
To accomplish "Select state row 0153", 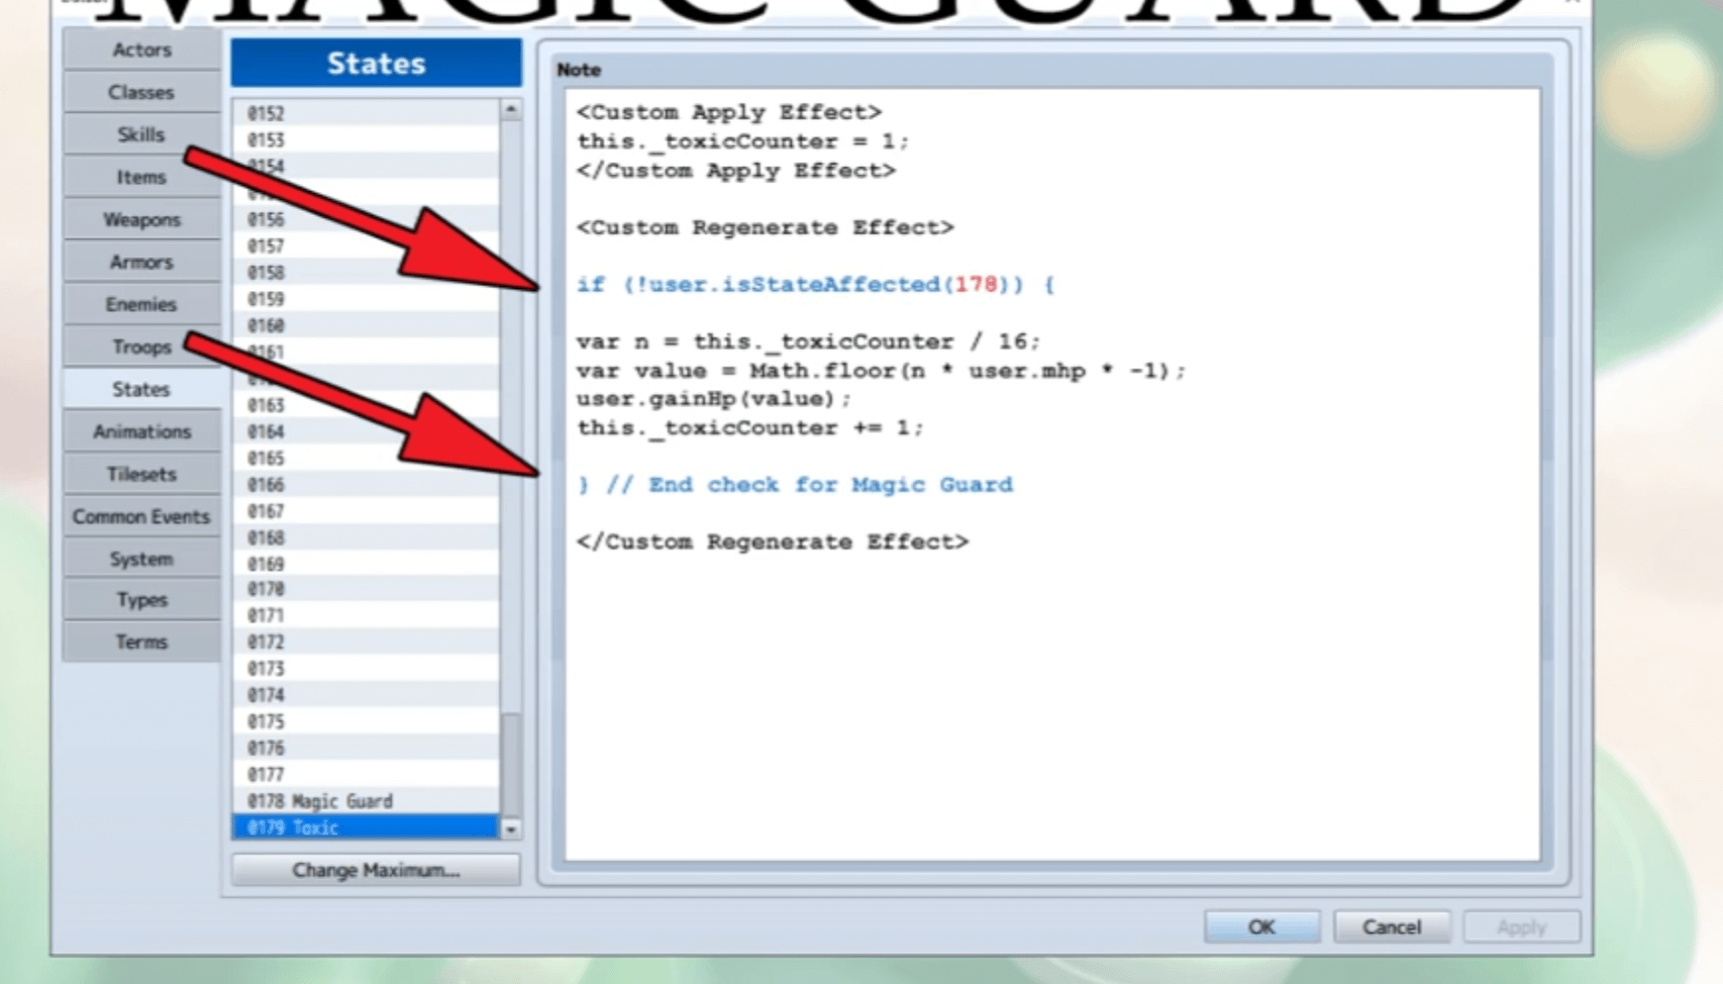I will point(366,140).
